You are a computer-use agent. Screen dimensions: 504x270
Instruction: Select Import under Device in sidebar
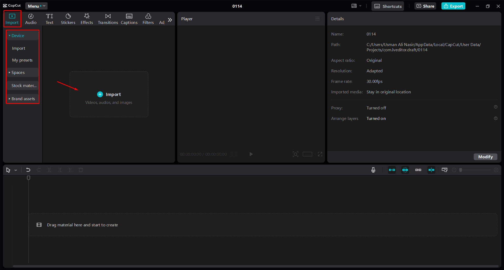click(x=18, y=48)
